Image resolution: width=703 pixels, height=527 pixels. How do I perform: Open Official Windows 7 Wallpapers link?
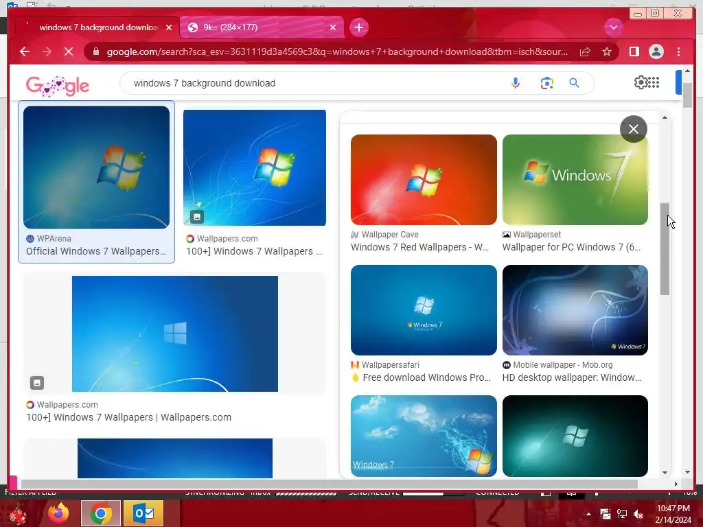pos(96,251)
